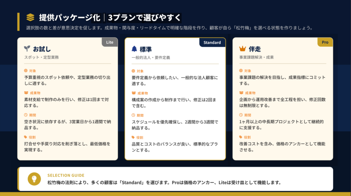Click the lightbulb icon in the Selection Guide
This screenshot has width=351, height=196.
[x=34, y=179]
